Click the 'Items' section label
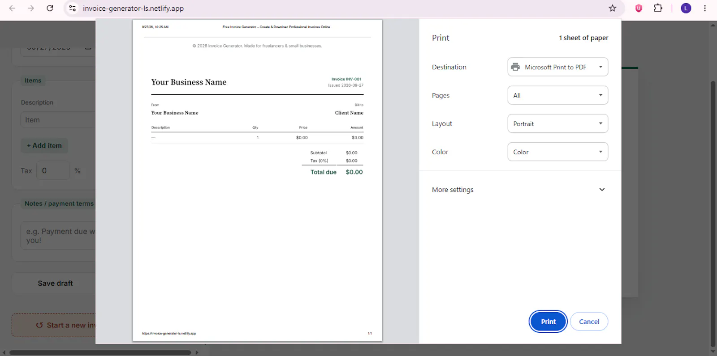The image size is (717, 356). coord(33,81)
